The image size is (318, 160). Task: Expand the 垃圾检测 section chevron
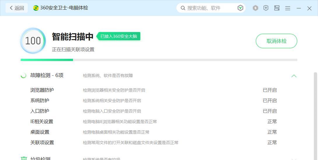294,159
